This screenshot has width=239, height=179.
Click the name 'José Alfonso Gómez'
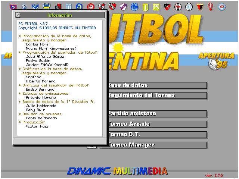click(45, 56)
